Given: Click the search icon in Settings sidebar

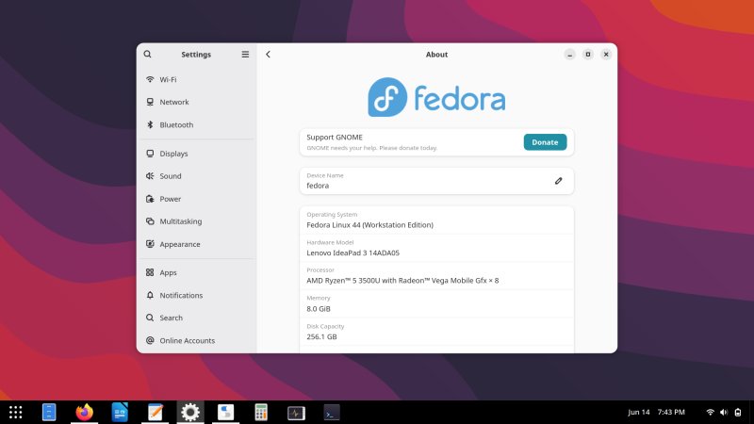Looking at the screenshot, I should click(x=148, y=55).
